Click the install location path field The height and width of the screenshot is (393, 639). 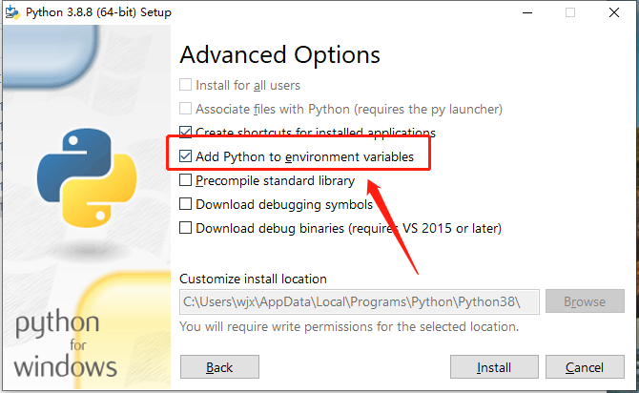coord(360,301)
